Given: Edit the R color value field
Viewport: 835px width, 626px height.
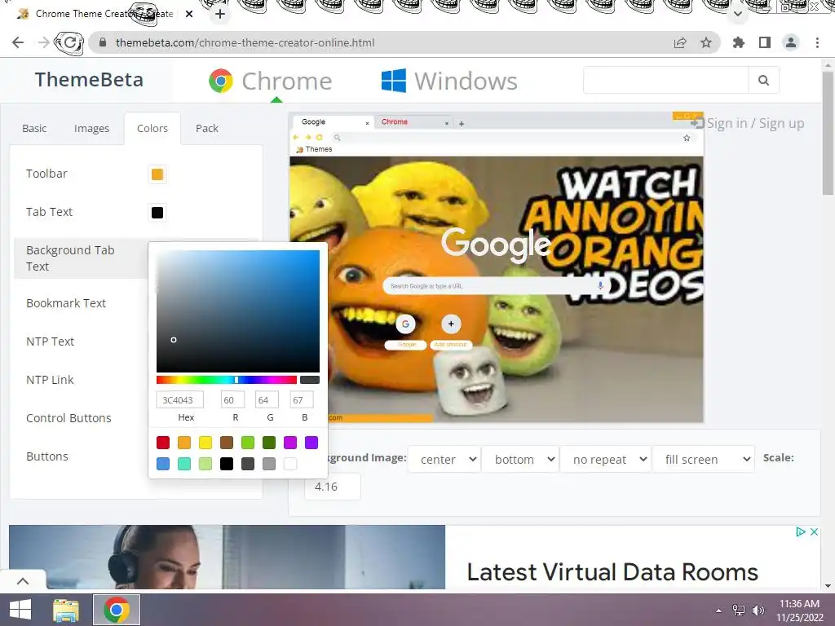Looking at the screenshot, I should [x=232, y=399].
